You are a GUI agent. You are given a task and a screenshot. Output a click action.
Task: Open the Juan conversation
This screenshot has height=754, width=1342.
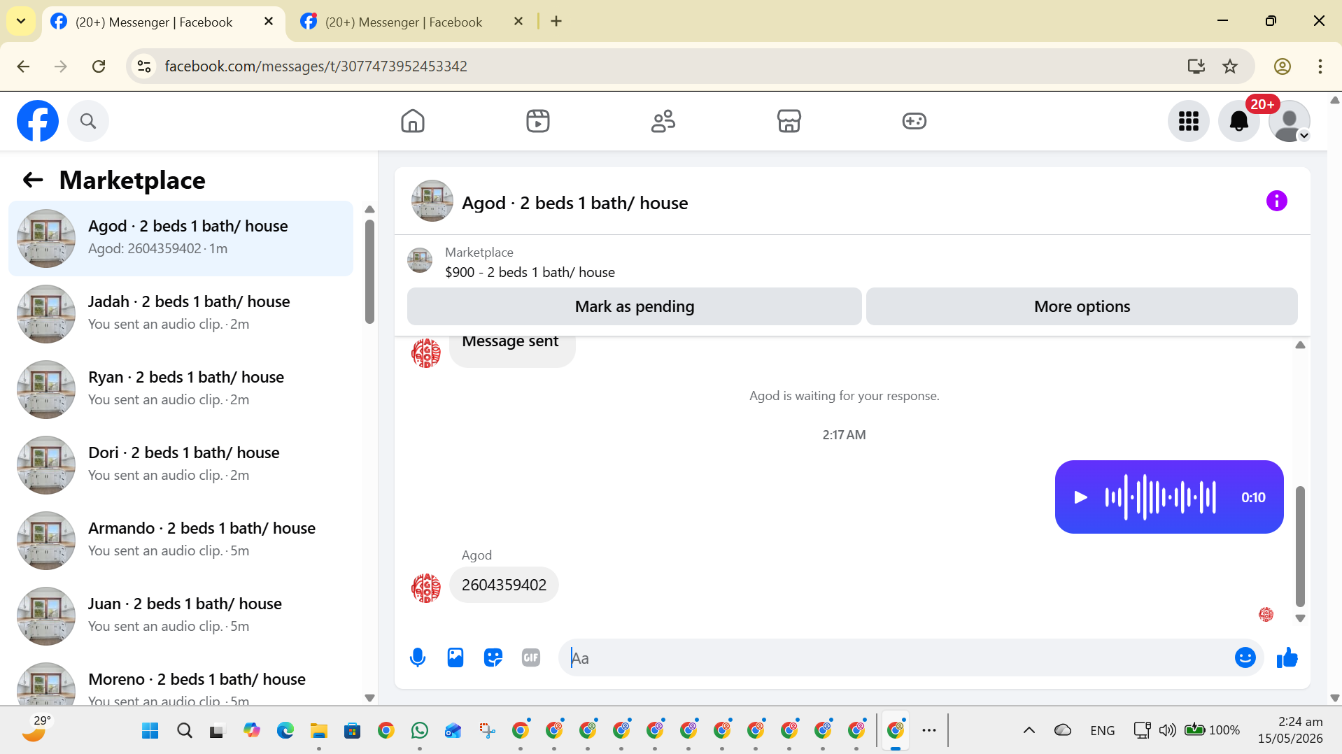point(181,616)
